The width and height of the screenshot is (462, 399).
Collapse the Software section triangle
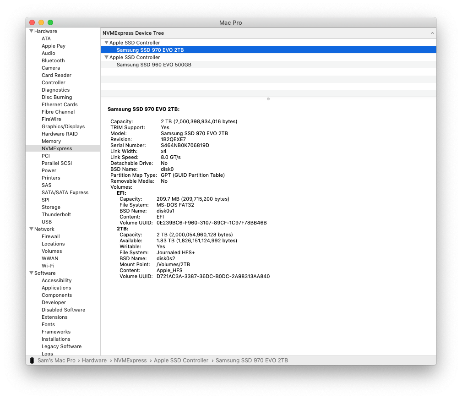(31, 273)
